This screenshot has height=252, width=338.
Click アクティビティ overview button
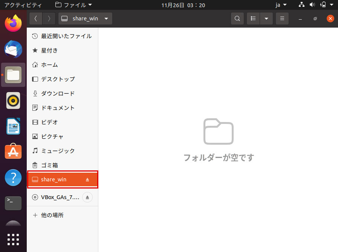[23, 5]
